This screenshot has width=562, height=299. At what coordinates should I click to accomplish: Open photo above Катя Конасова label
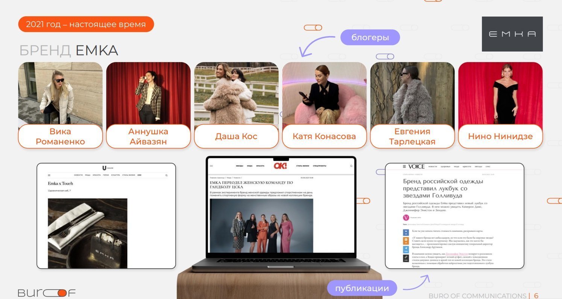coord(324,93)
